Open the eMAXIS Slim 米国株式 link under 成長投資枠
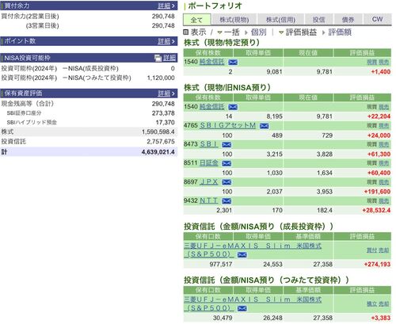Viewport: 396px width, 324px height. click(253, 250)
